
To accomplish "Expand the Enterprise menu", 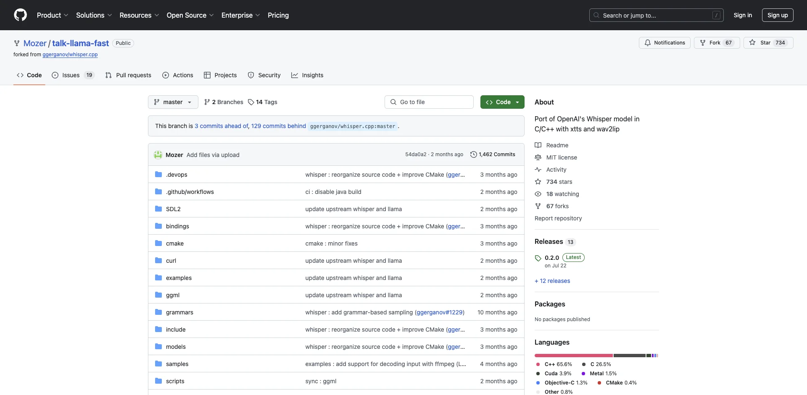I will click(240, 15).
